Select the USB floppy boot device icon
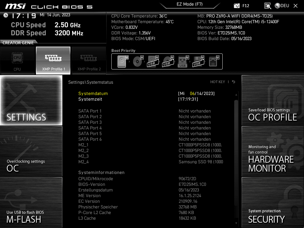Image resolution: width=304 pixels, height=228 pixels. pyautogui.click(x=198, y=61)
